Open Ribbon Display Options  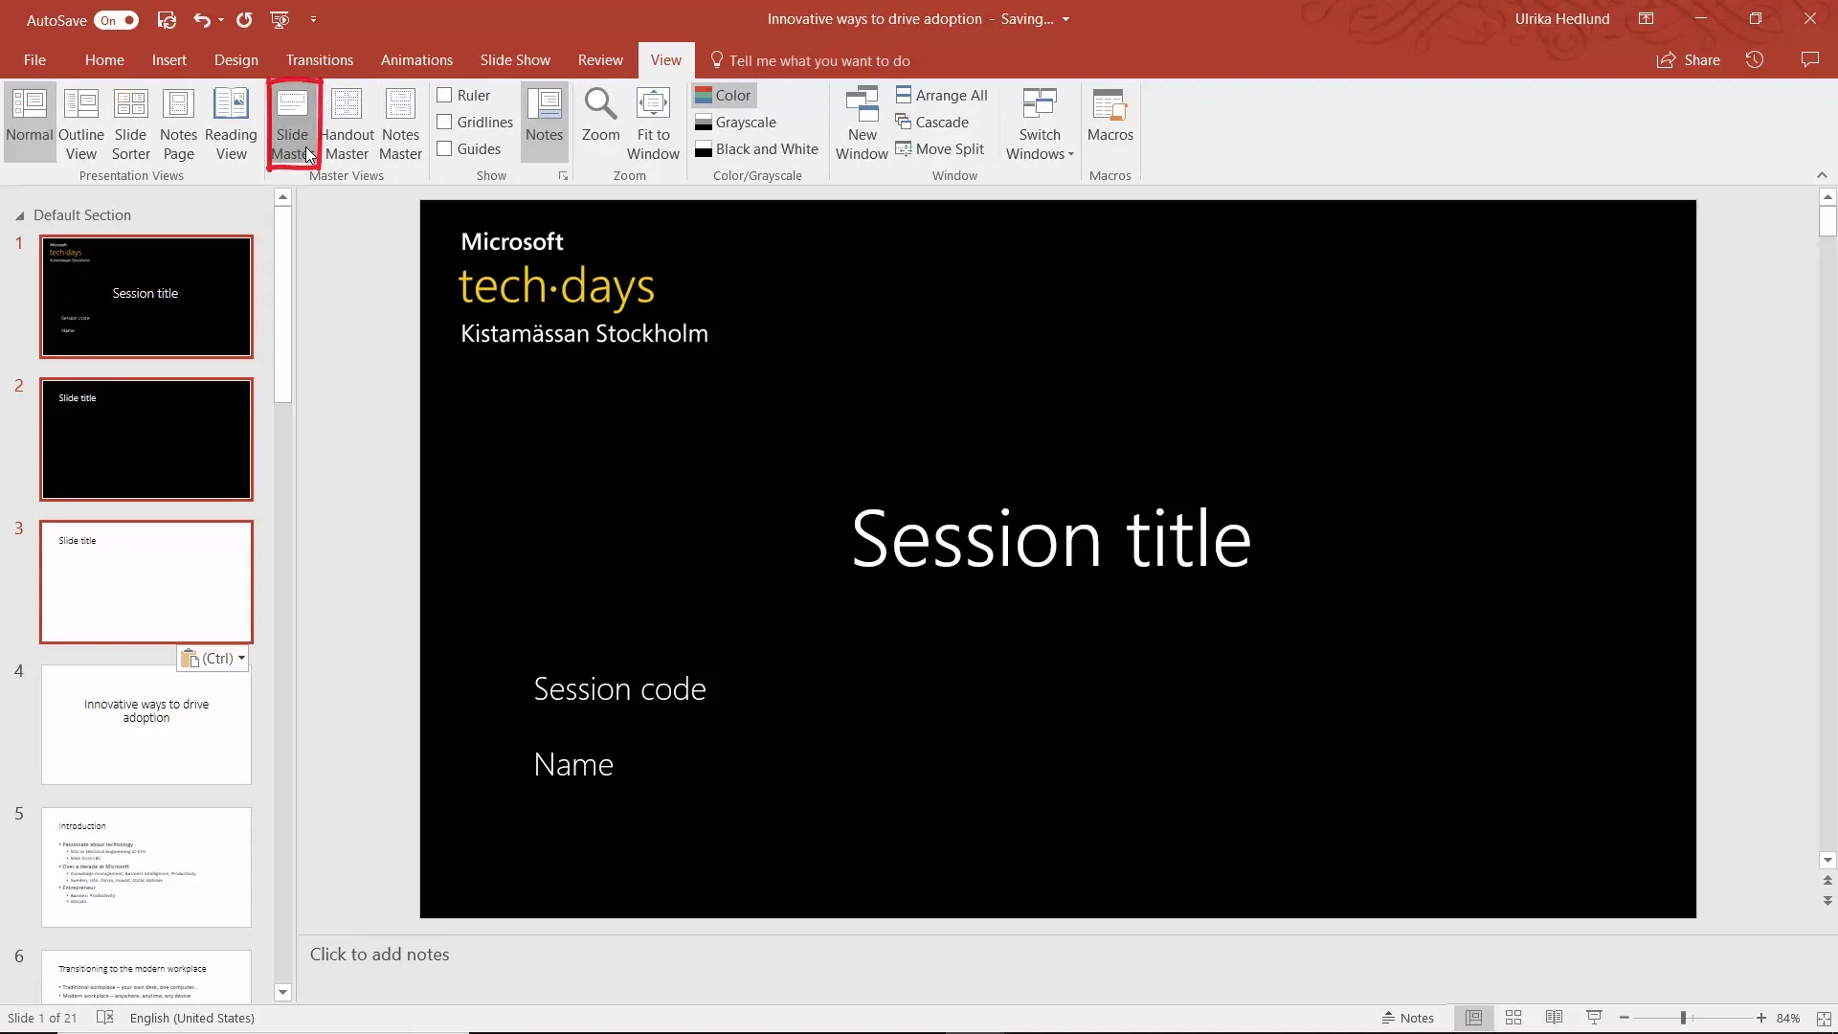pyautogui.click(x=1646, y=19)
